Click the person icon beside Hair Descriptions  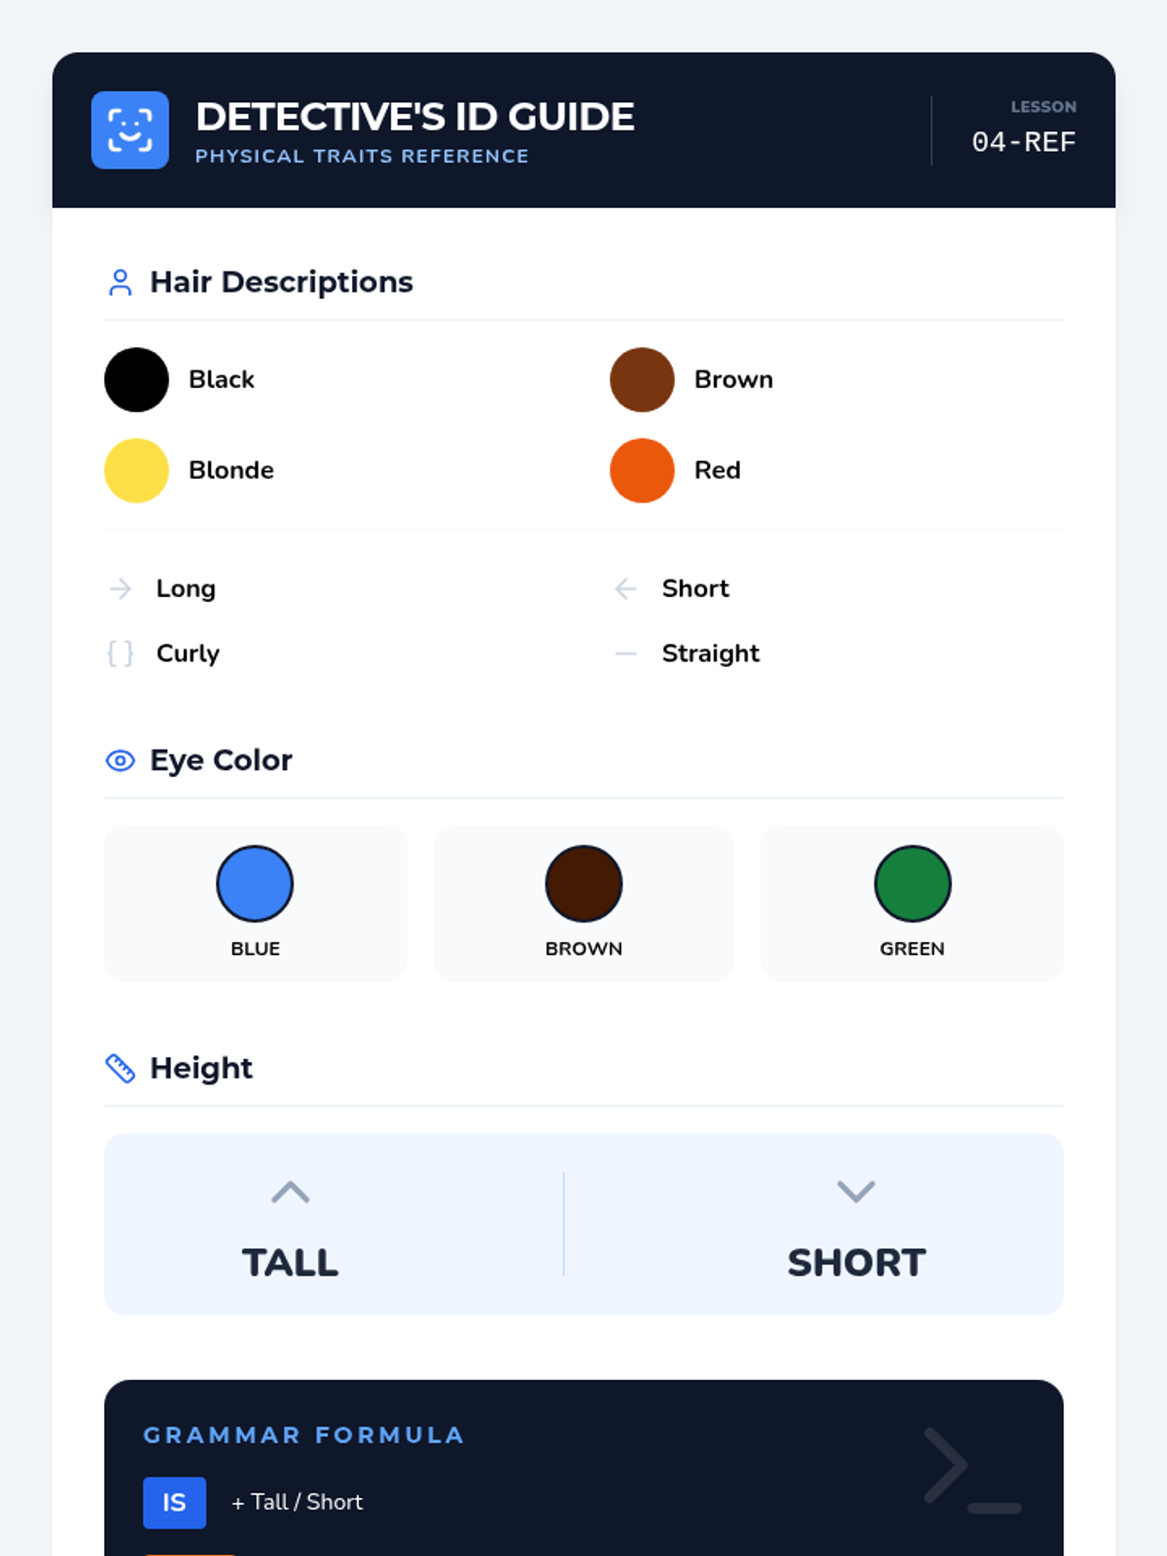click(121, 282)
